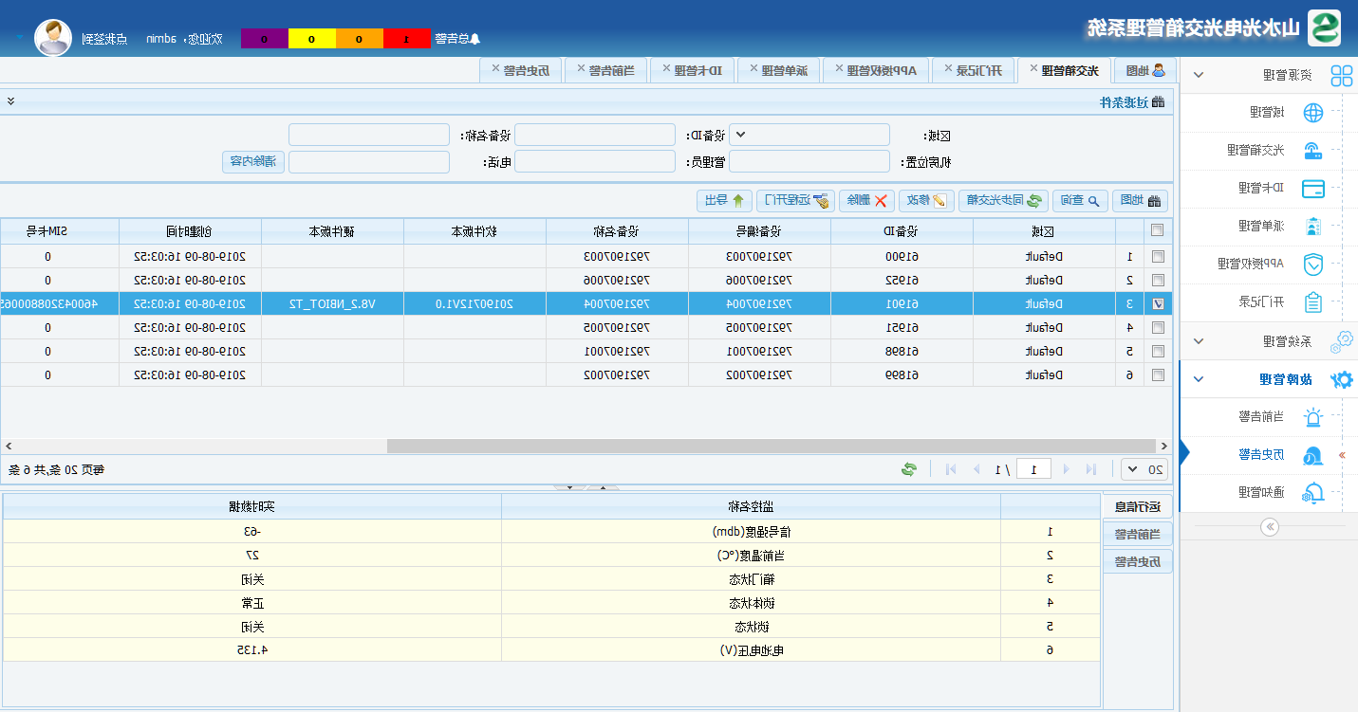This screenshot has height=712, width=1358.
Task: Click the 系统管理 gears icon
Action: [x=1342, y=340]
